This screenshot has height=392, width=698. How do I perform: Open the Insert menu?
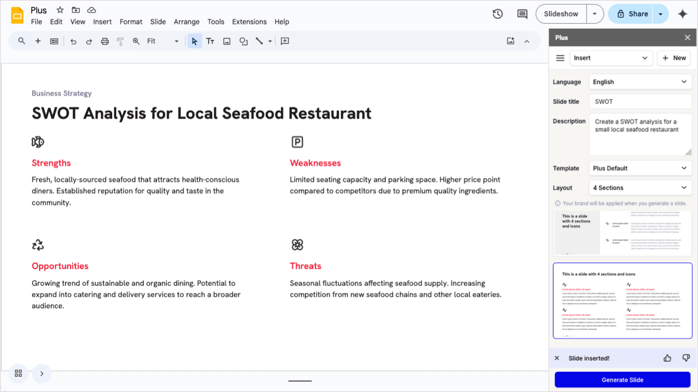[x=102, y=22]
